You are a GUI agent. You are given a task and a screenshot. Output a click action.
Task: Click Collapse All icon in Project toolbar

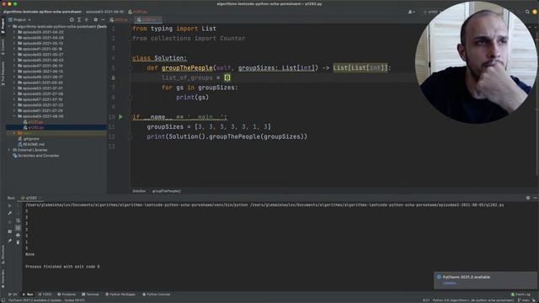click(x=87, y=20)
